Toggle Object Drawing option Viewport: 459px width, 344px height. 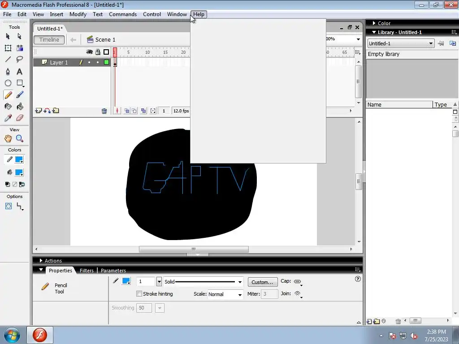pos(9,206)
